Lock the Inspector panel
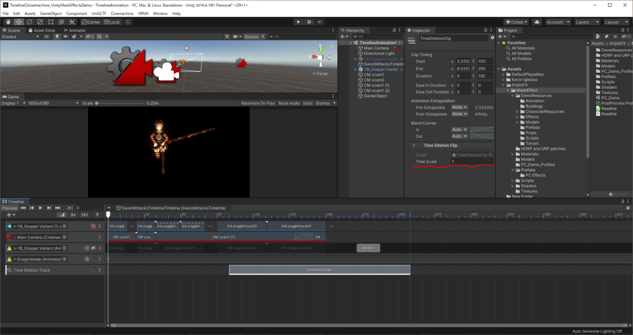 click(485, 31)
